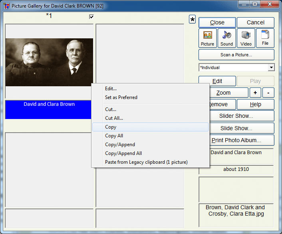Click the Close button
The width and height of the screenshot is (282, 234).
coord(217,22)
